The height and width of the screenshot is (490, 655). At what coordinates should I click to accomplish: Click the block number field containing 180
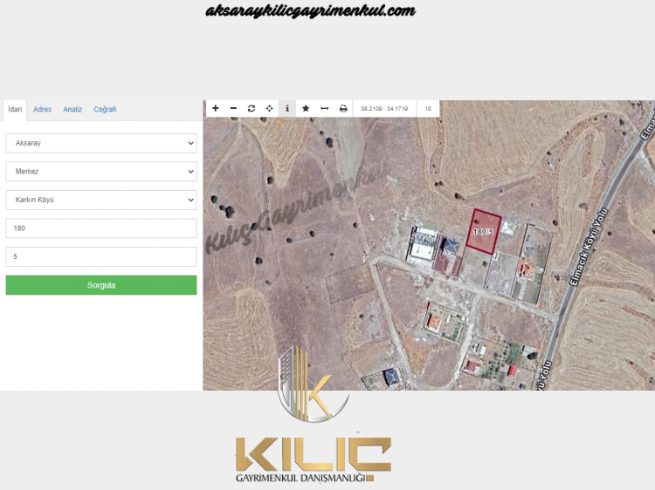(x=101, y=228)
